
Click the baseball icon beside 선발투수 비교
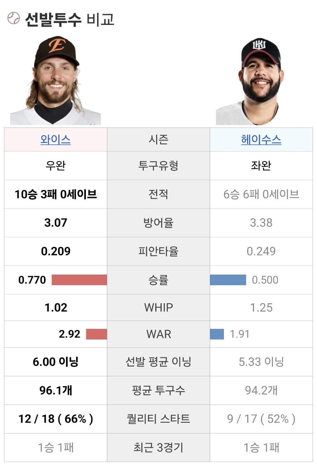pos(14,18)
